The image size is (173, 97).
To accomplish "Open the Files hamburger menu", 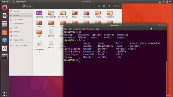I will click(109, 6).
